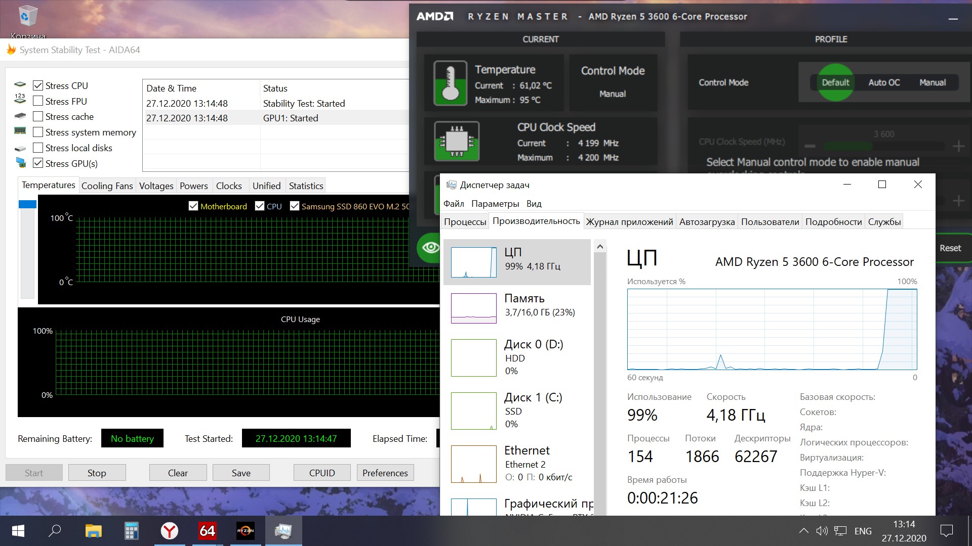Click the CPU clock speed chip icon
The image size is (972, 546).
pos(457,142)
